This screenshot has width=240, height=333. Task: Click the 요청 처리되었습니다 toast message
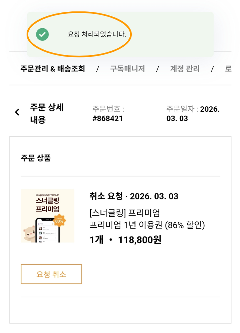click(97, 34)
